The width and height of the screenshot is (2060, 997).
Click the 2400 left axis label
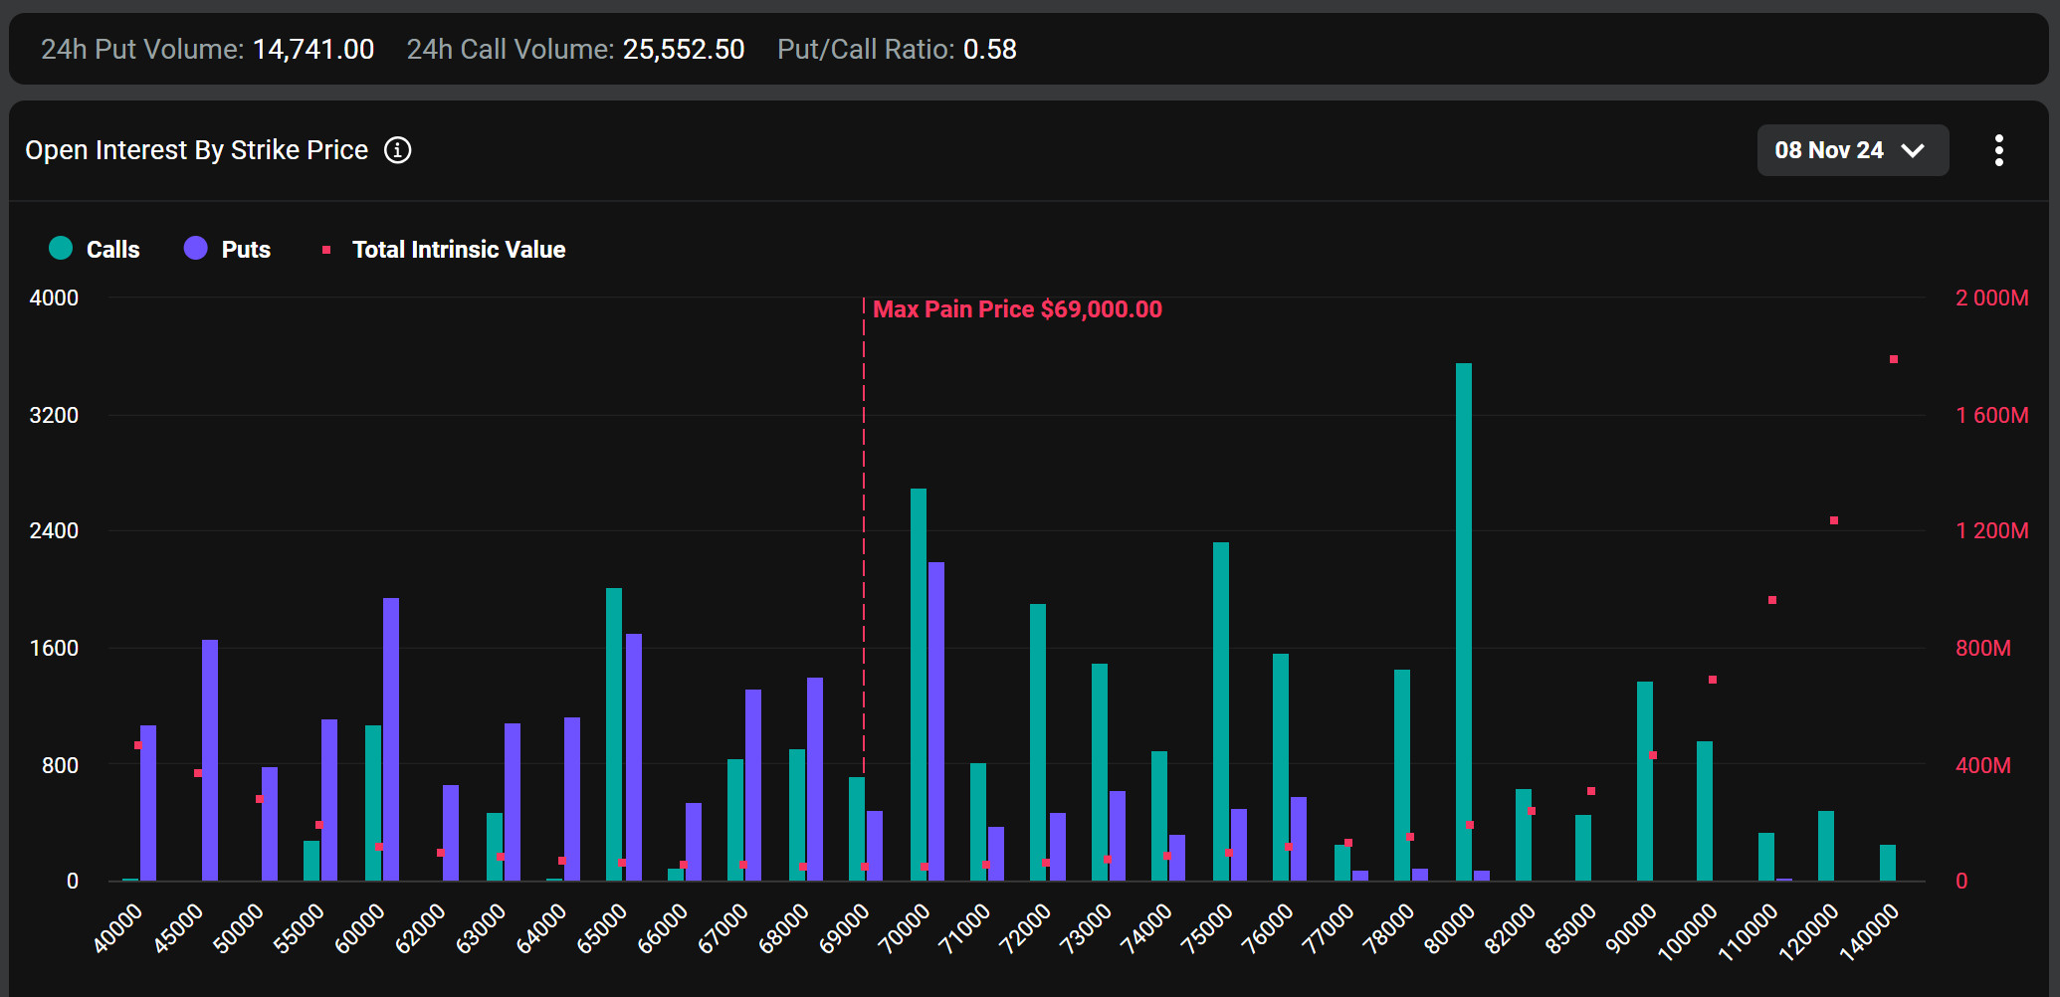[x=54, y=530]
